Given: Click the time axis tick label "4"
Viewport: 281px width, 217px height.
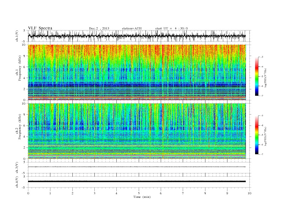Looking at the screenshot, I should [x=116, y=193].
